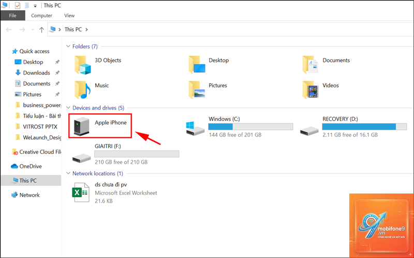Viewport: 414px width, 258px height.
Task: Click the RECOVERY (D:) storage usage bar
Action: pyautogui.click(x=364, y=126)
